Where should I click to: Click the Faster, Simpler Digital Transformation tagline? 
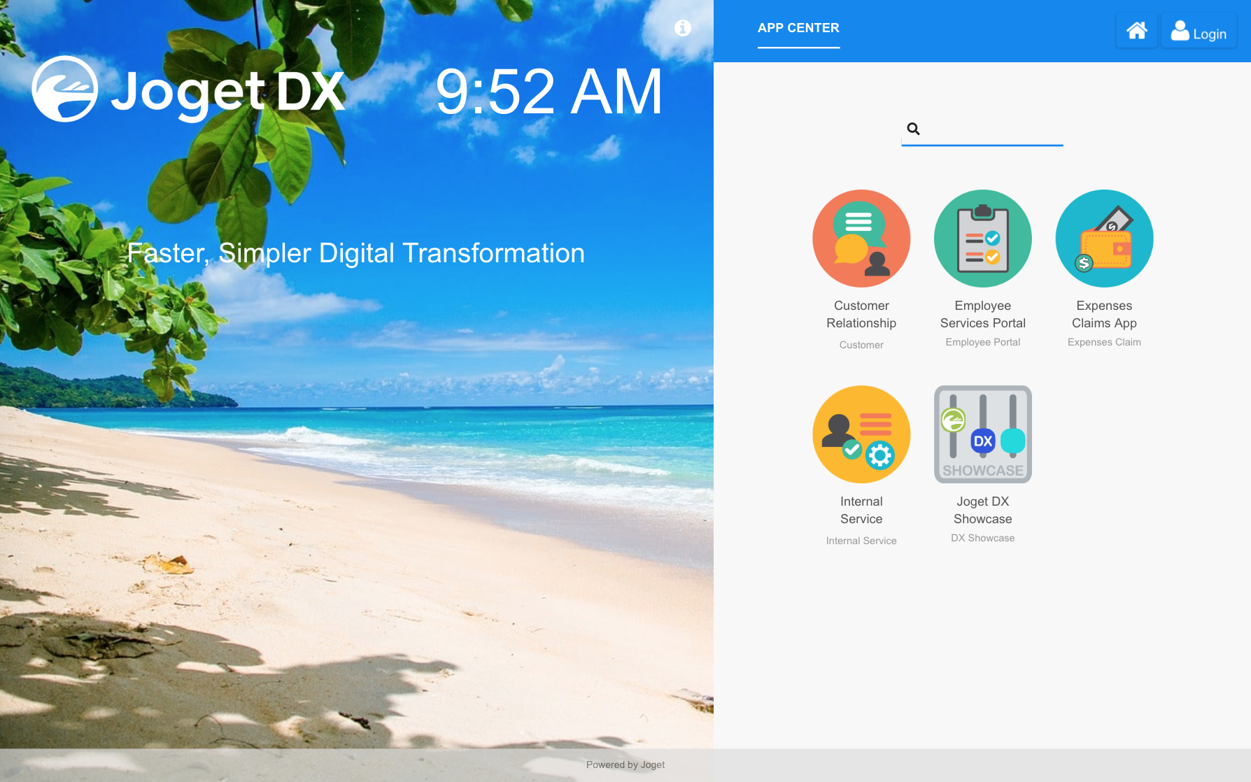[x=355, y=253]
